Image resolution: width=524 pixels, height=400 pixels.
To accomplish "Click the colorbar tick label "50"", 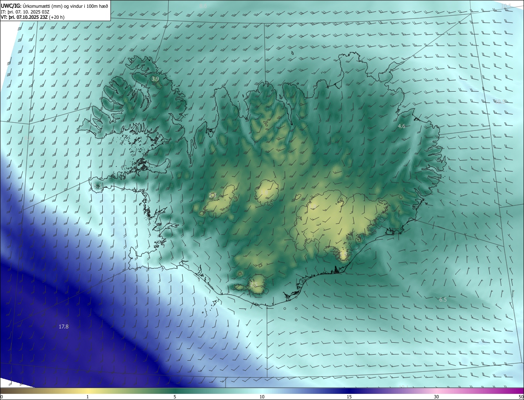I will click(521, 397).
